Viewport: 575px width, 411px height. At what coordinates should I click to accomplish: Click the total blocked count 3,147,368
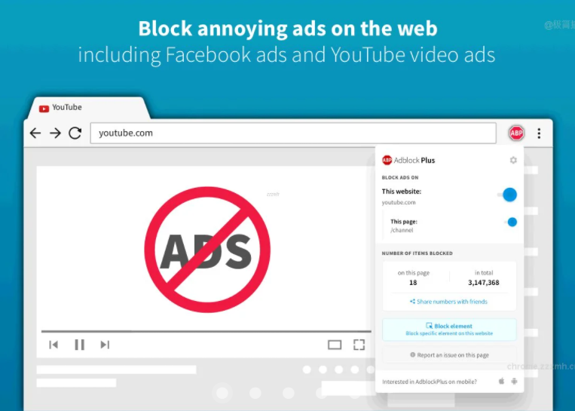click(483, 283)
